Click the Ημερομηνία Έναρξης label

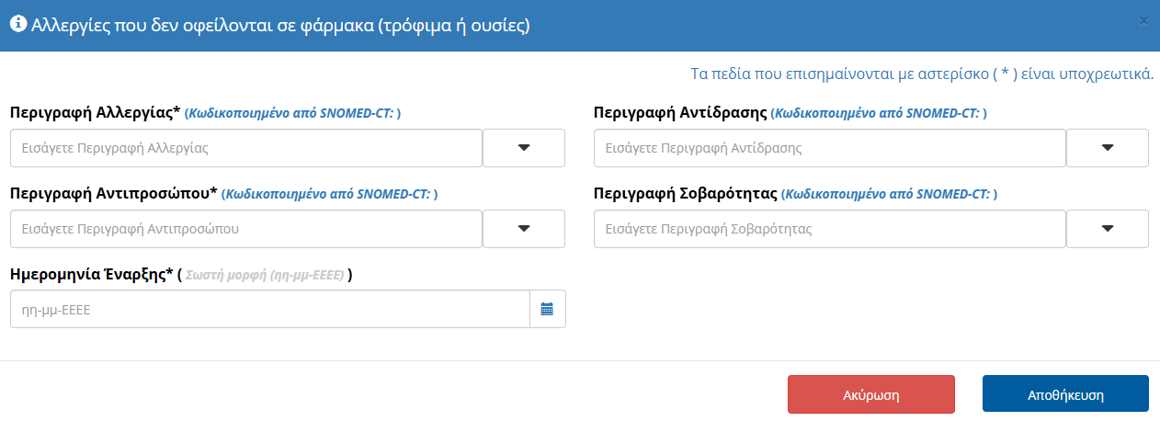tap(91, 274)
